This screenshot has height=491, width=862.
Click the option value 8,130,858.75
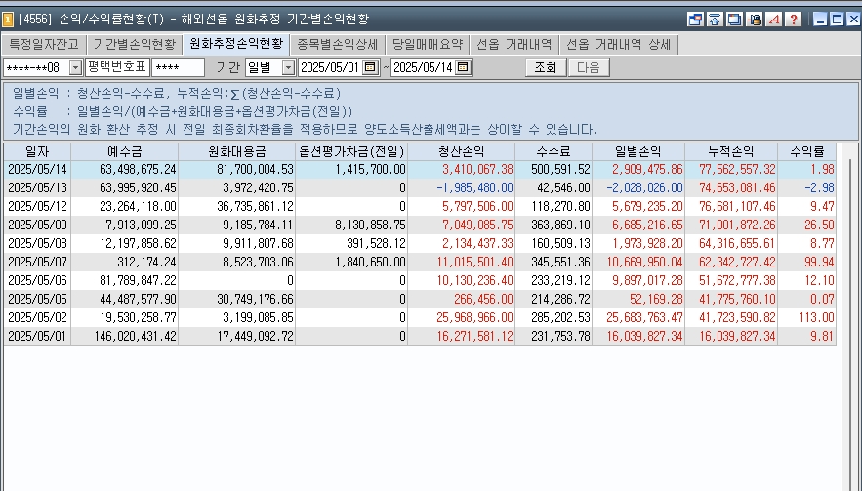click(x=370, y=225)
